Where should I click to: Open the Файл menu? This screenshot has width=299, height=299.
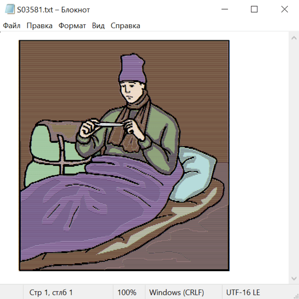tap(12, 26)
